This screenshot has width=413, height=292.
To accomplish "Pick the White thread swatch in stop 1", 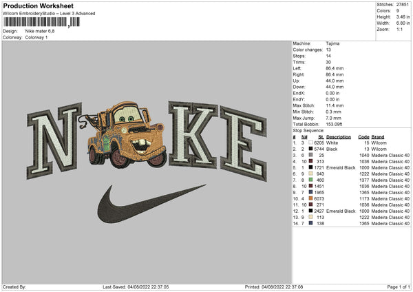I will click(311, 143).
